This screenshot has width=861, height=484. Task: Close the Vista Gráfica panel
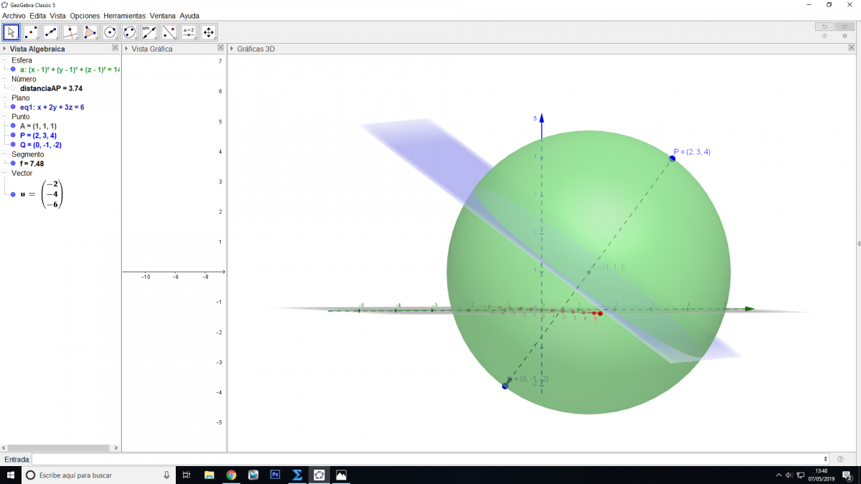pyautogui.click(x=220, y=48)
